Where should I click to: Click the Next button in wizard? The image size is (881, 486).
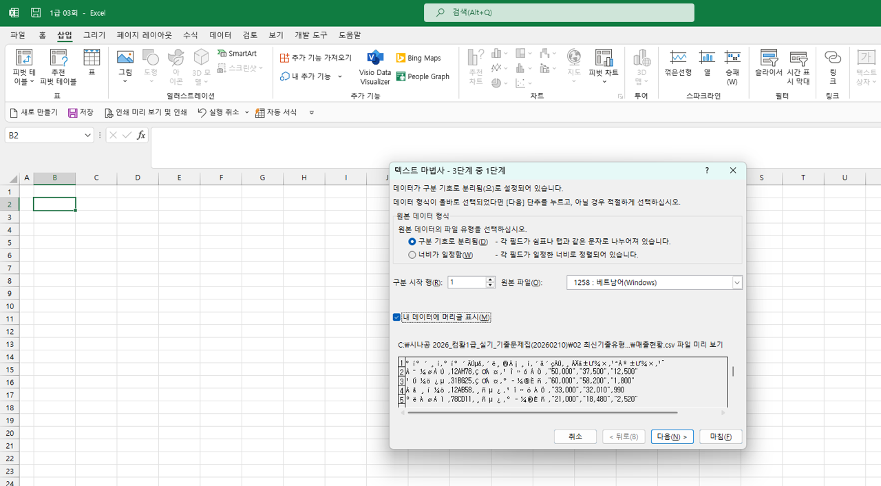[x=672, y=436]
